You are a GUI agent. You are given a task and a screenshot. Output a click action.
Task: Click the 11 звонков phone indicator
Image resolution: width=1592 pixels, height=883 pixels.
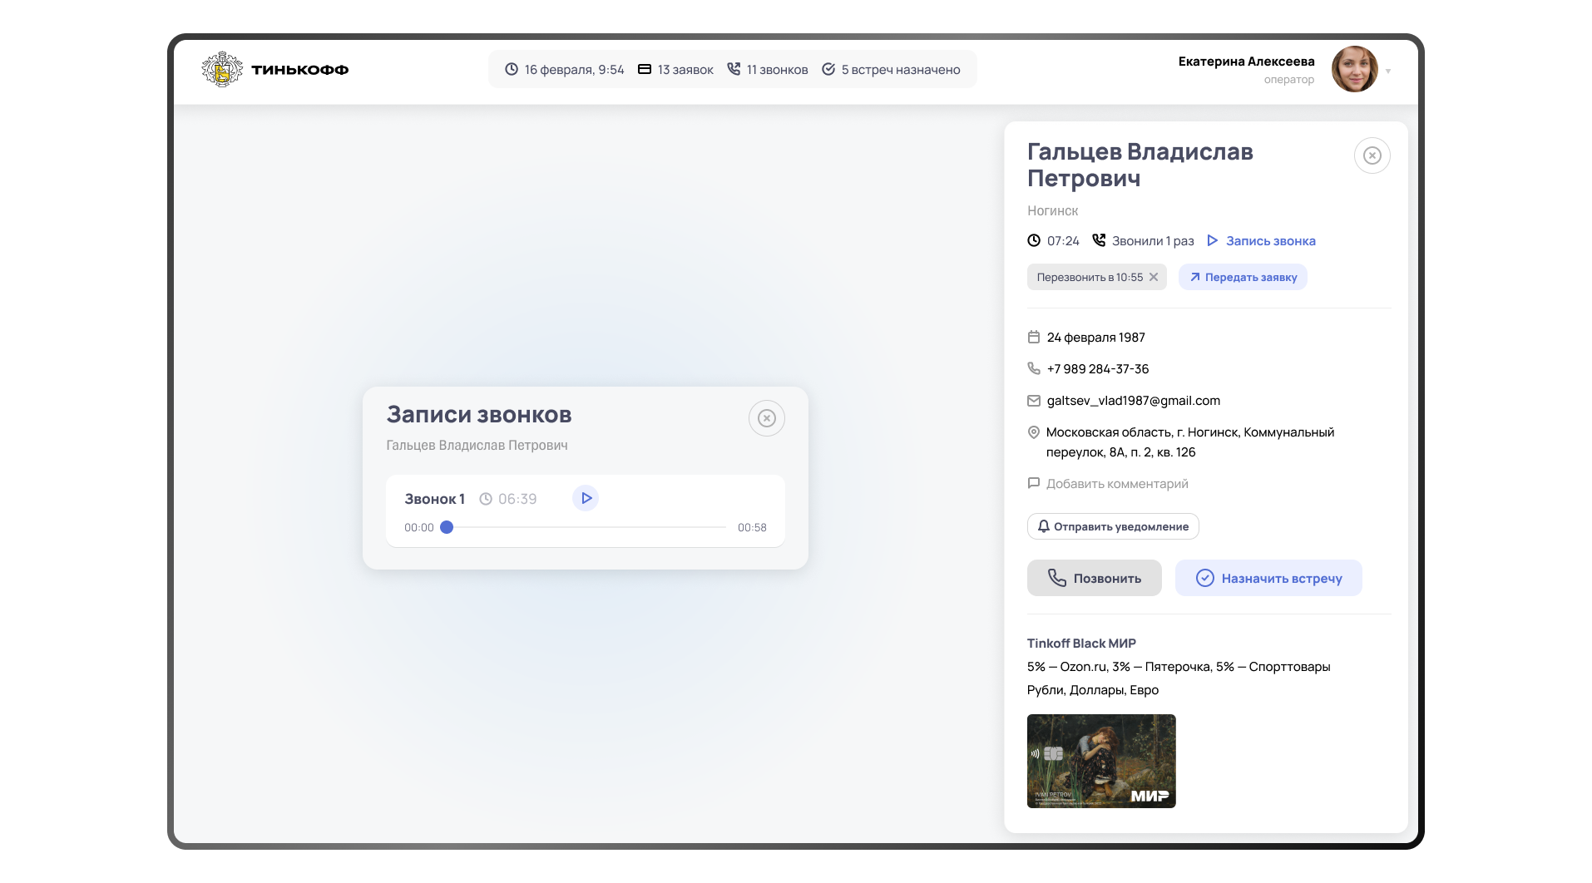767,70
